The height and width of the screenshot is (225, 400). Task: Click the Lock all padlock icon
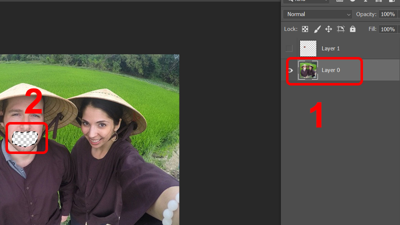click(352, 29)
